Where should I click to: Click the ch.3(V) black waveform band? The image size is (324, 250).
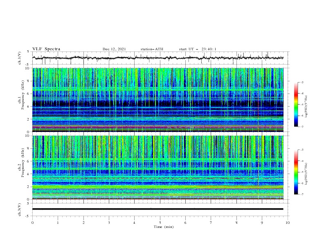pyautogui.click(x=158, y=209)
